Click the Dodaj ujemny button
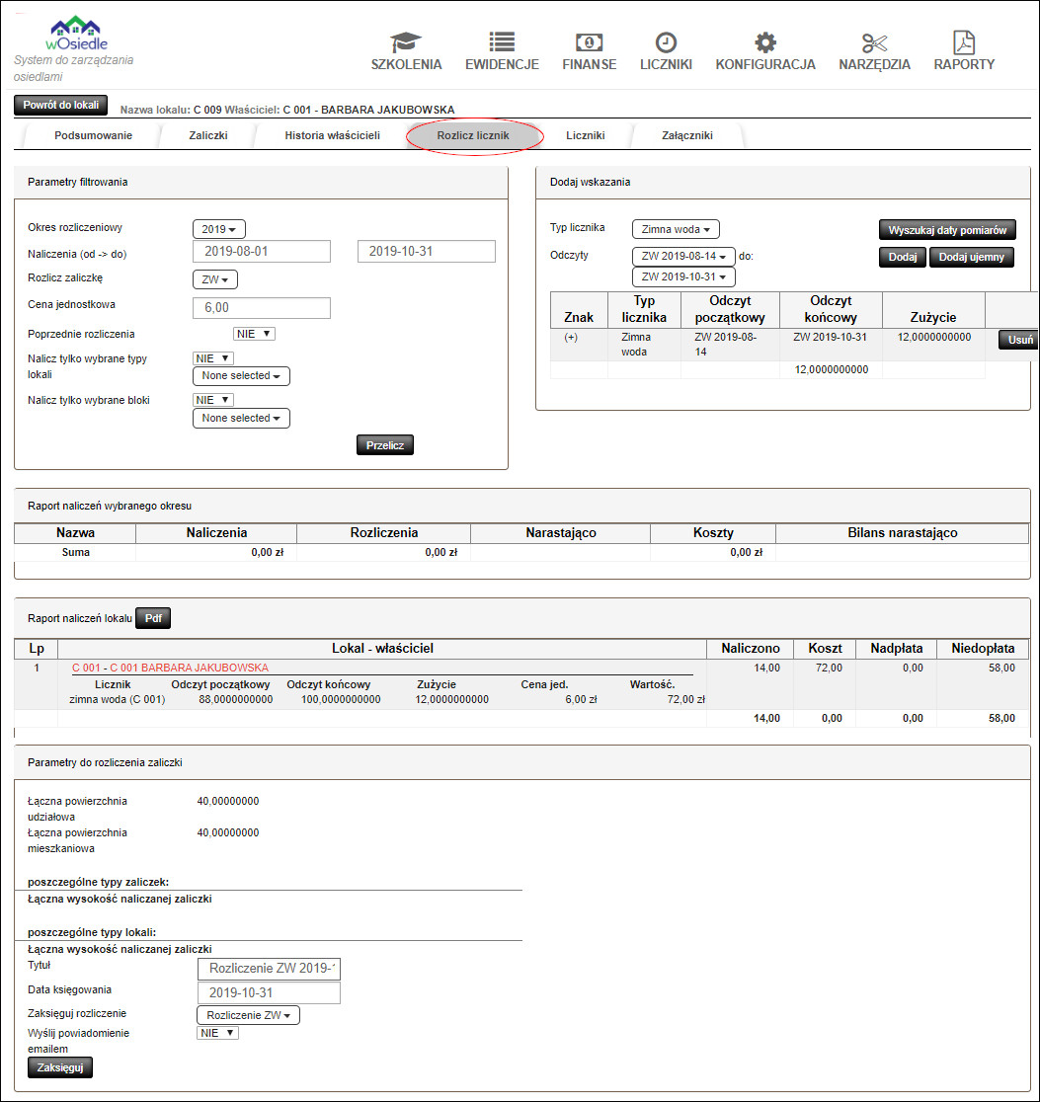 [972, 257]
